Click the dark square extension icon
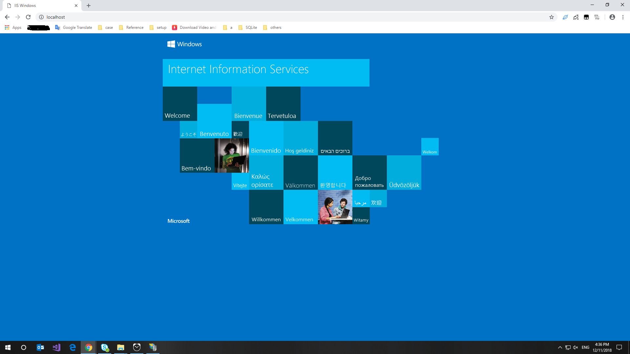630x354 pixels. (x=586, y=17)
